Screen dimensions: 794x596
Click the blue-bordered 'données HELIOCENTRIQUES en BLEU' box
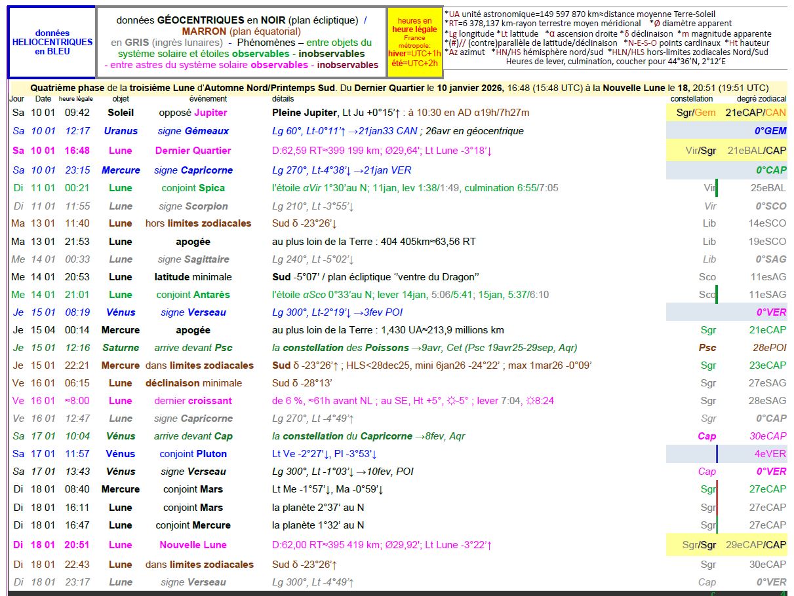[x=52, y=42]
